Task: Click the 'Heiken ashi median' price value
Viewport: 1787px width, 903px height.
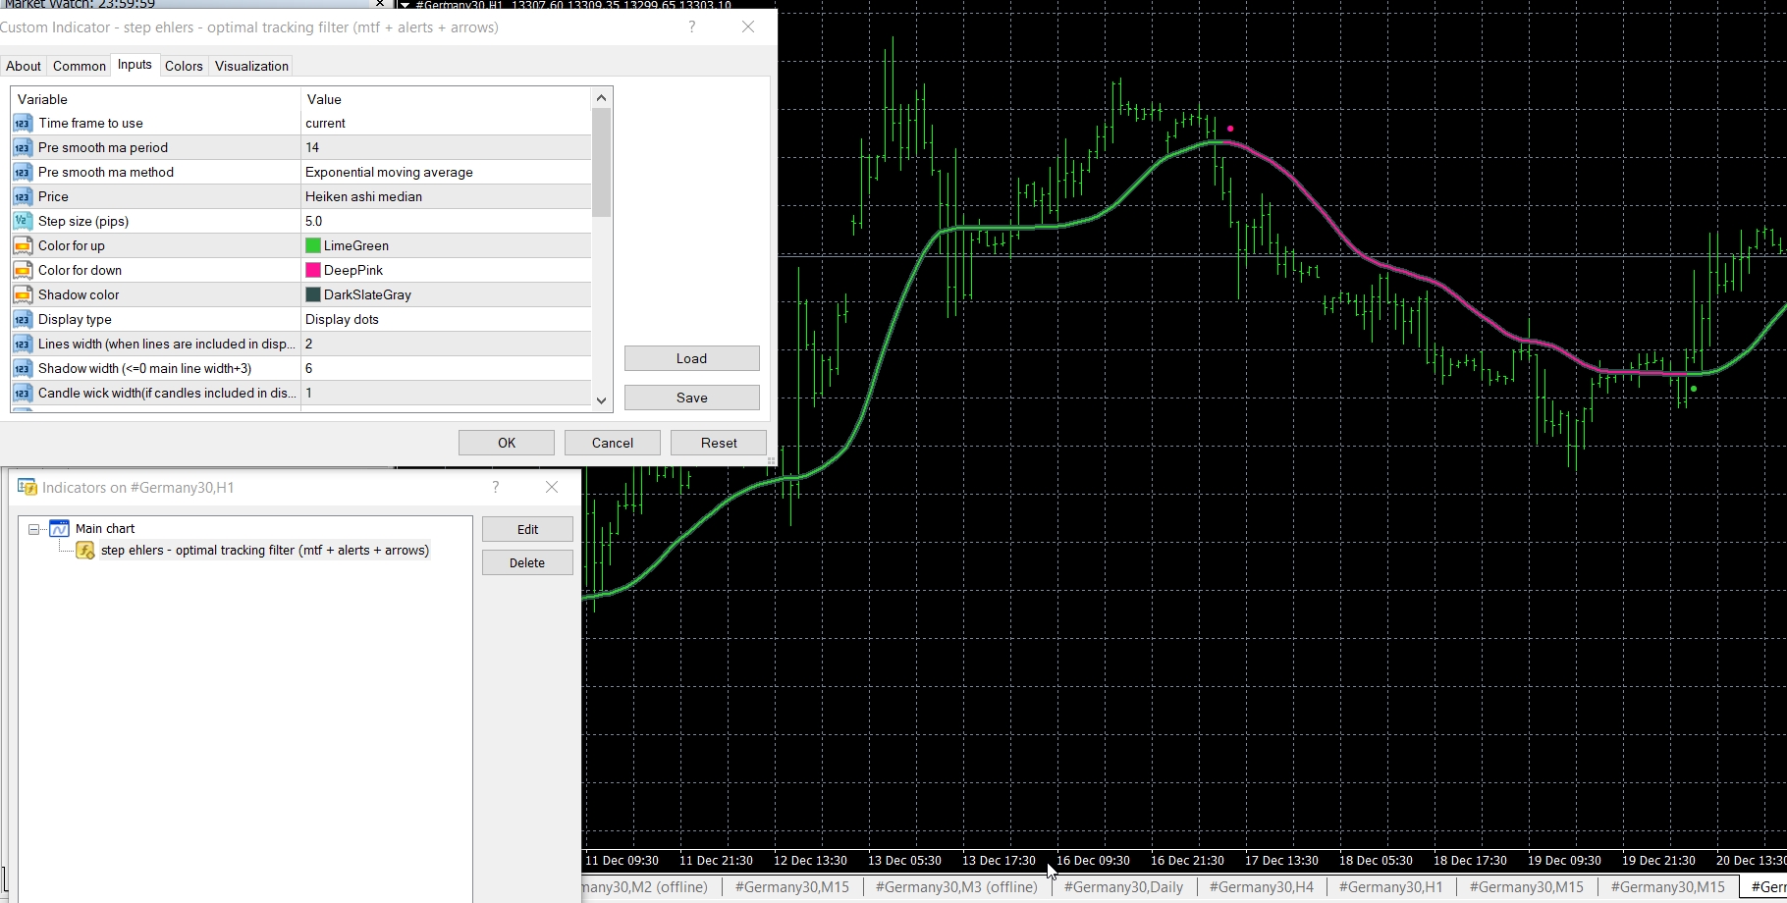Action: (363, 197)
